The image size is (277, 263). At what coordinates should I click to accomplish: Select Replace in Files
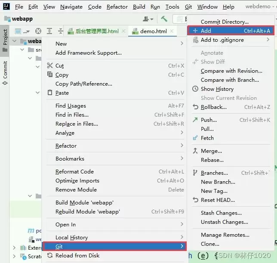(115, 124)
